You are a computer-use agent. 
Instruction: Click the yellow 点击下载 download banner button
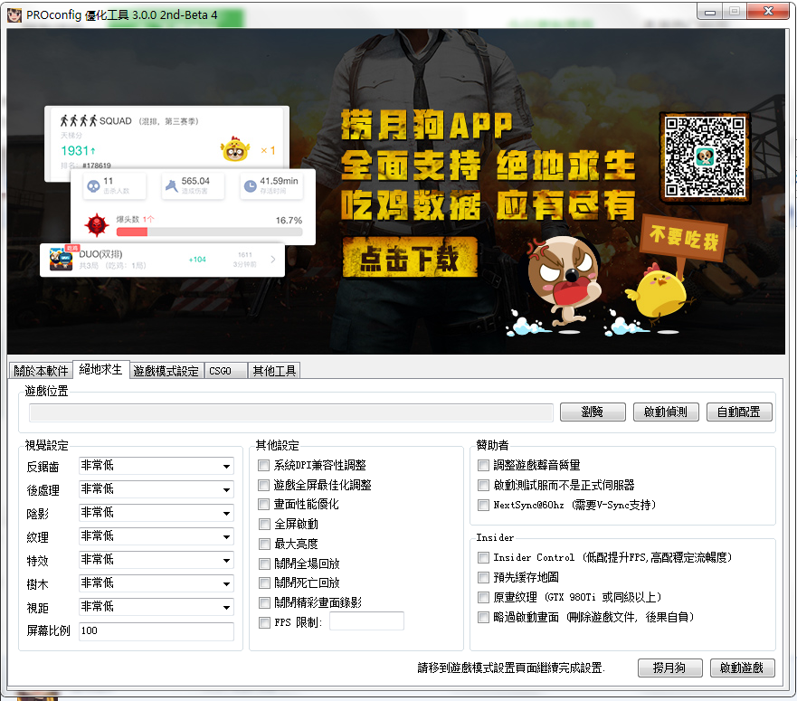pos(410,257)
